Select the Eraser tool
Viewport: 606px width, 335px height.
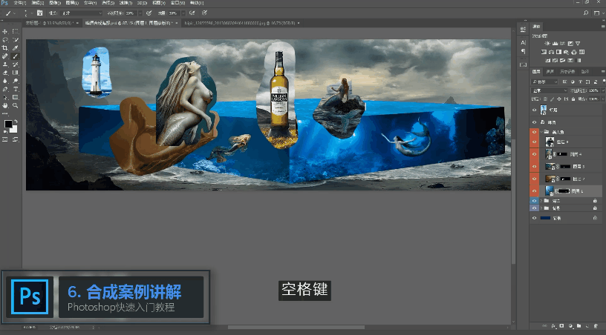(5, 73)
